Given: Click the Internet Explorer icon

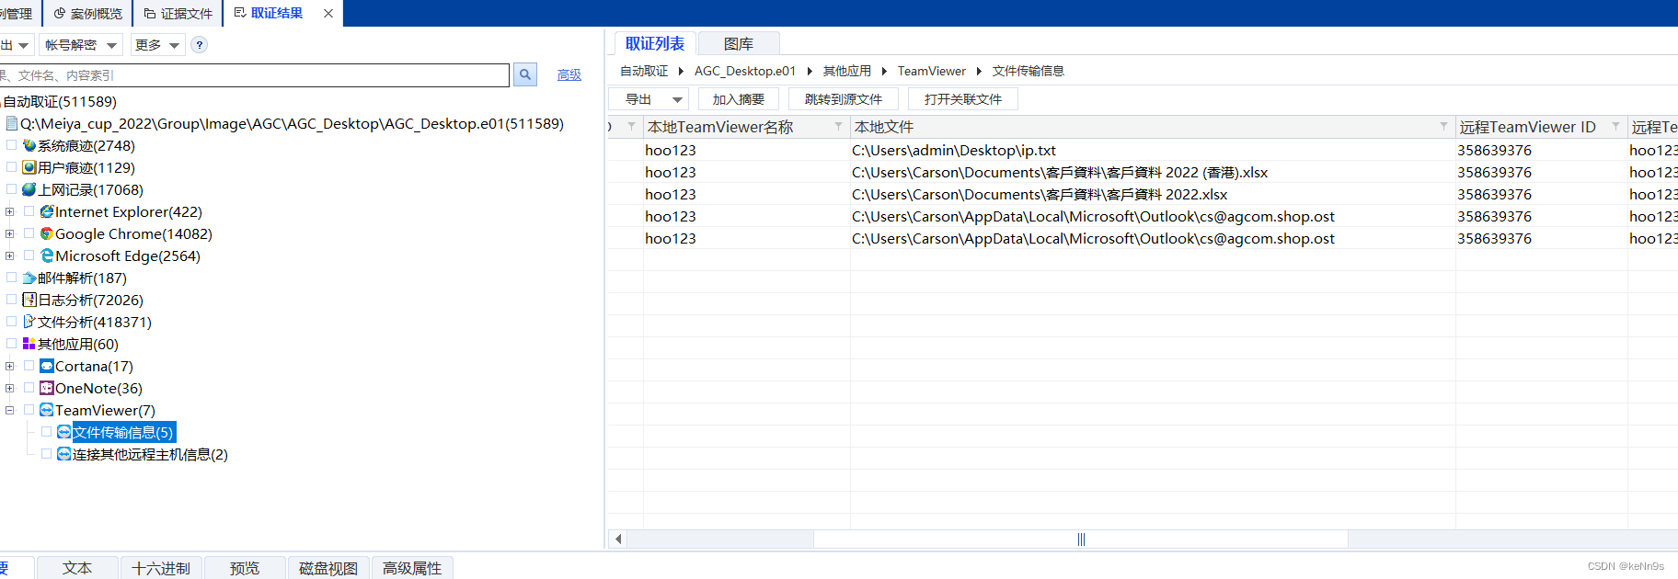Looking at the screenshot, I should point(47,211).
